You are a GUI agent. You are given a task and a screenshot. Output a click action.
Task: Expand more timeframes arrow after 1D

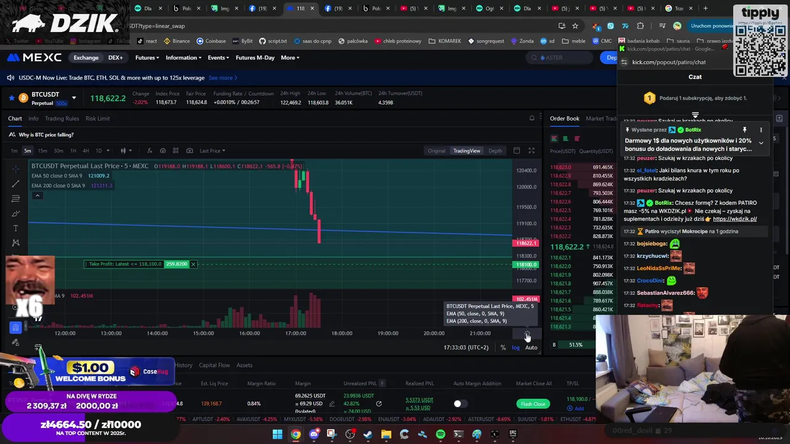point(108,150)
